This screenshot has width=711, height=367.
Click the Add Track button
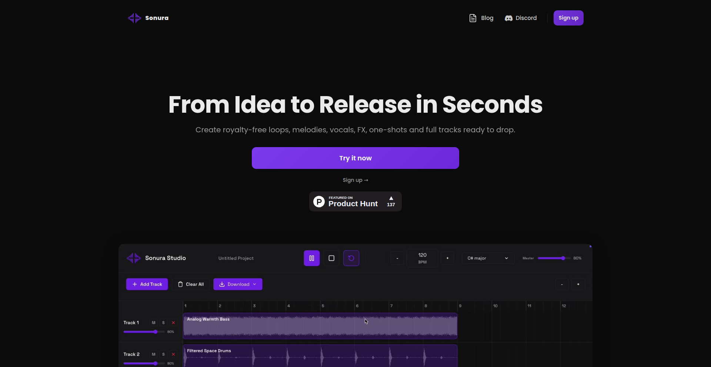[x=147, y=284]
